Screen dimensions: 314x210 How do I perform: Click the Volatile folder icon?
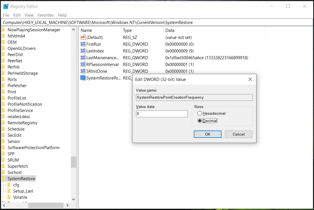tap(9, 197)
